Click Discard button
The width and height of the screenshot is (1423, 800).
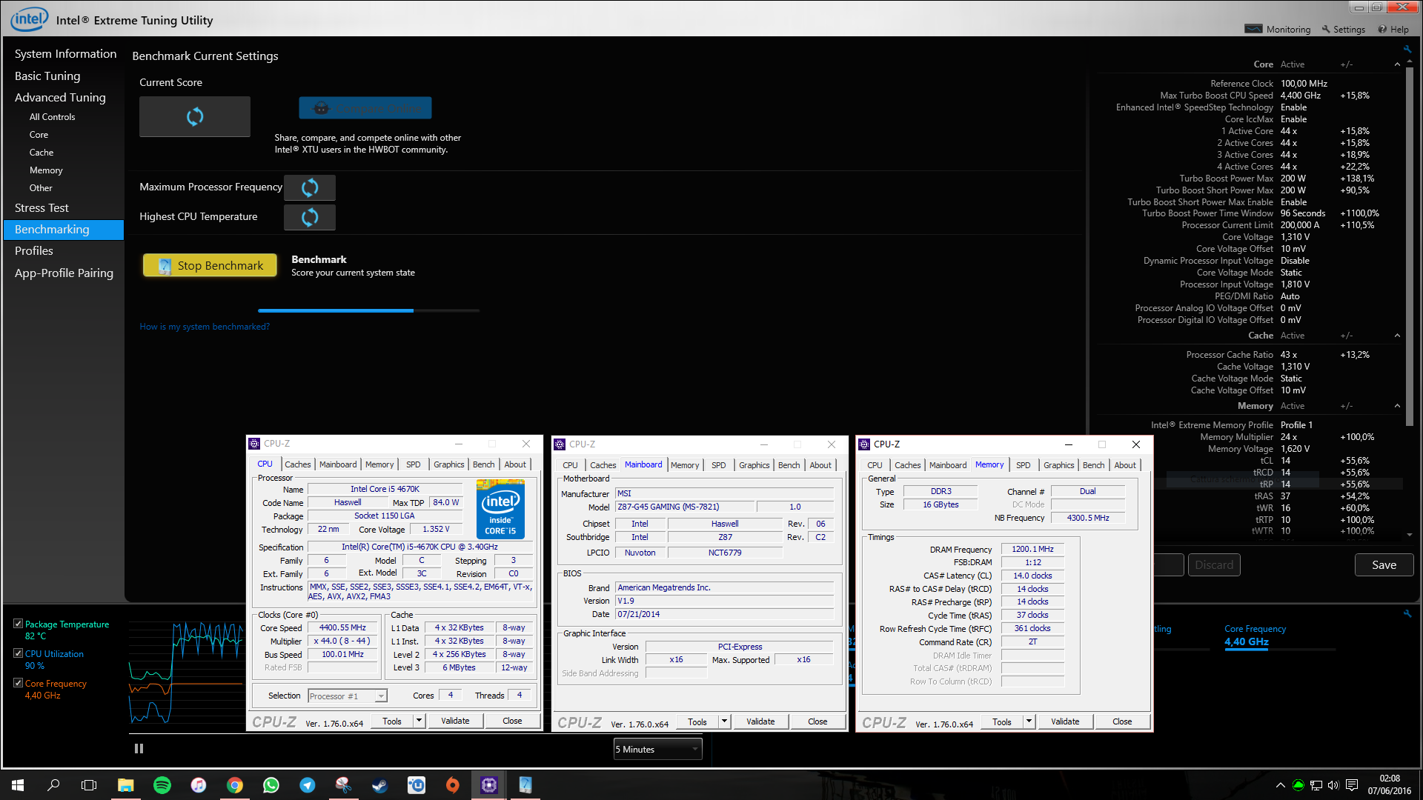(1214, 565)
